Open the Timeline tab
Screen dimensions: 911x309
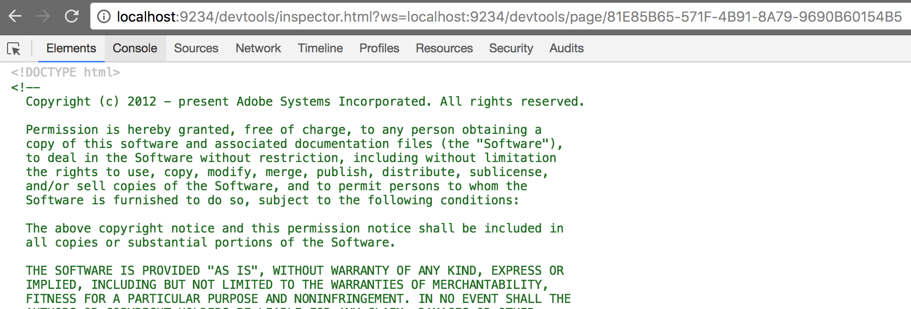[320, 48]
